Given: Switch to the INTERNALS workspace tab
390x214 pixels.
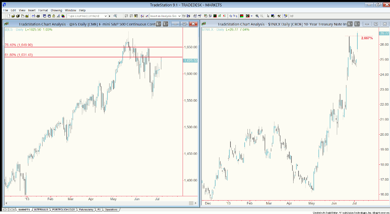Looking at the screenshot, I should pos(42,210).
